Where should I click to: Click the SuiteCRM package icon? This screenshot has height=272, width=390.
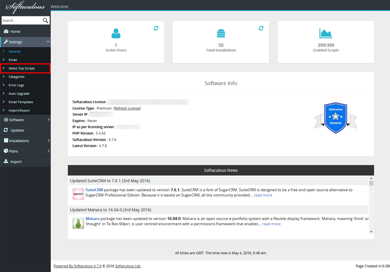[x=78, y=194]
